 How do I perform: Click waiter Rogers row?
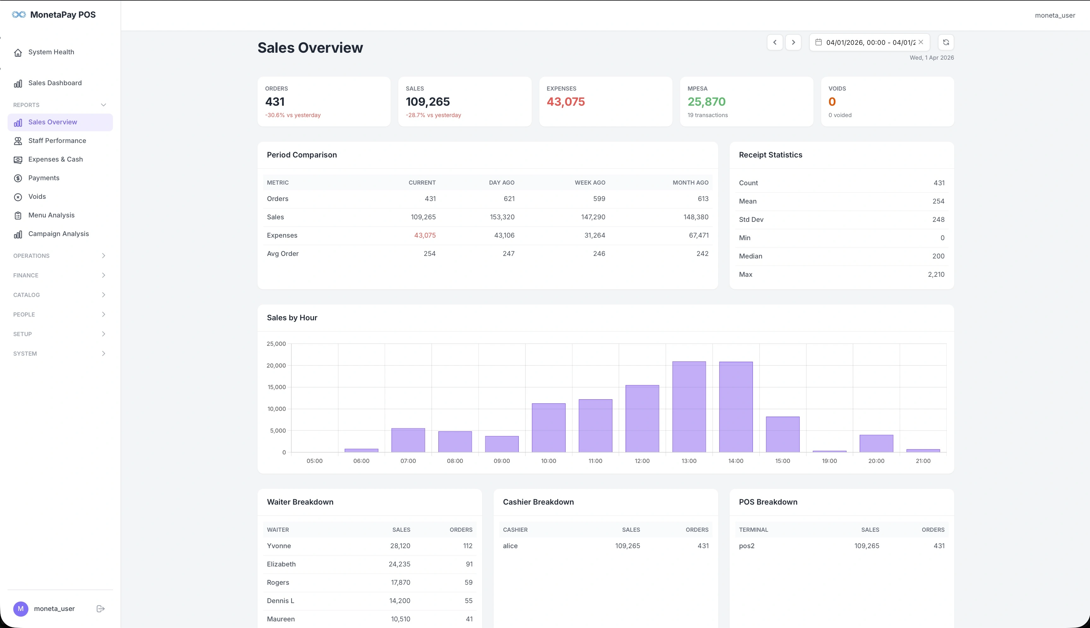370,583
